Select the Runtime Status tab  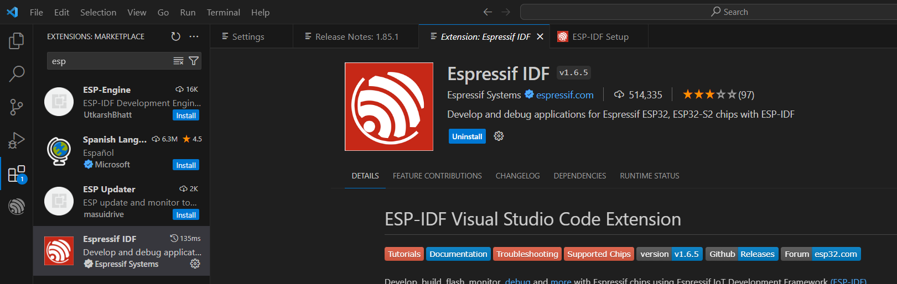(x=650, y=176)
